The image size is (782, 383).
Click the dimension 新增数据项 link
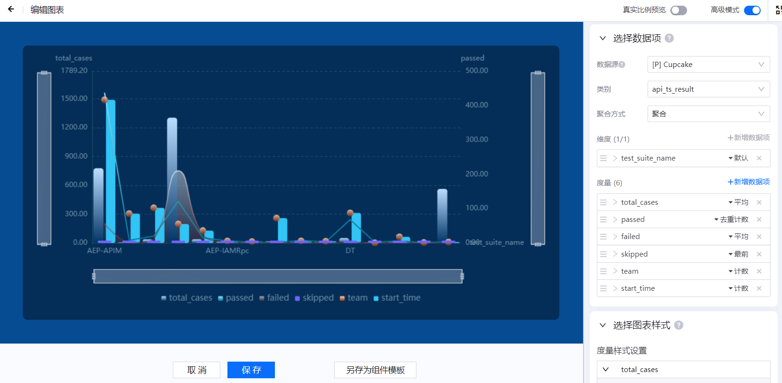click(x=749, y=138)
